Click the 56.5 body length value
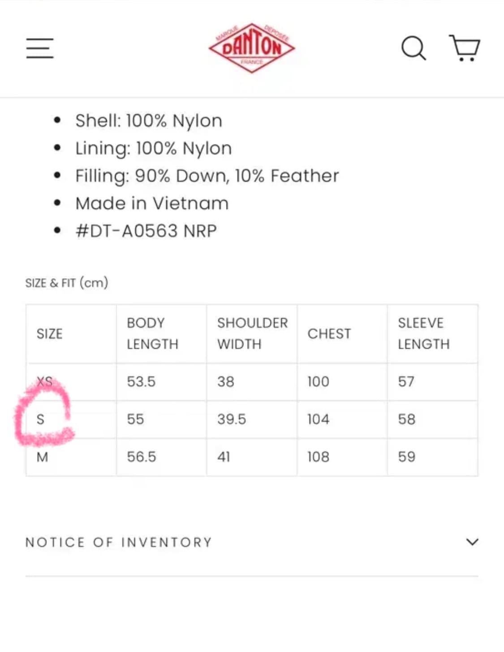The image size is (504, 652). point(142,457)
